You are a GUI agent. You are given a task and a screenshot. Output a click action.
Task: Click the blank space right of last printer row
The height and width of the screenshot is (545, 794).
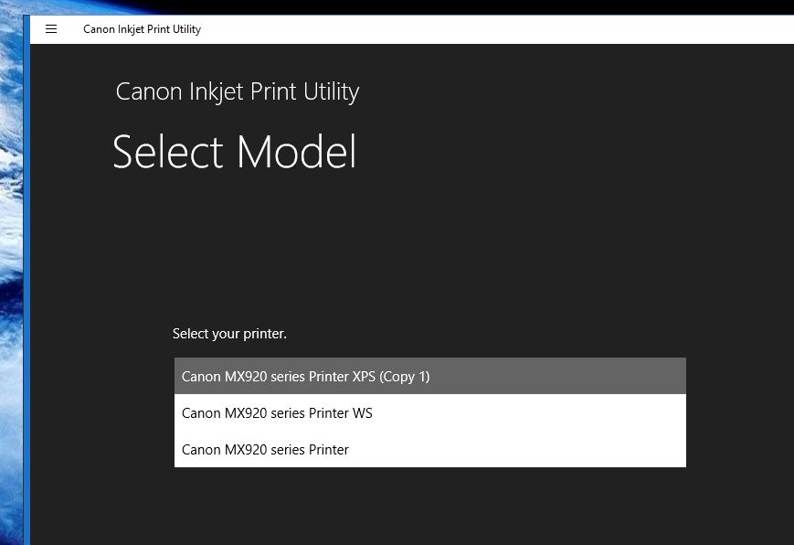pyautogui.click(x=516, y=449)
